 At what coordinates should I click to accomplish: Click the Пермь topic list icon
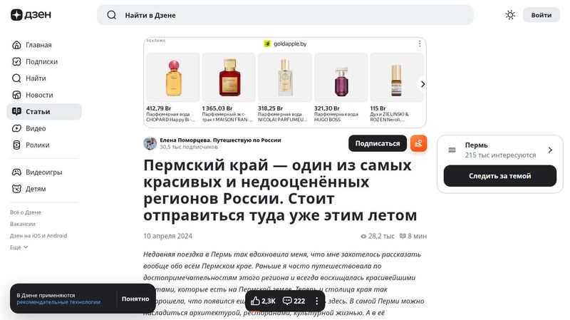pyautogui.click(x=452, y=150)
